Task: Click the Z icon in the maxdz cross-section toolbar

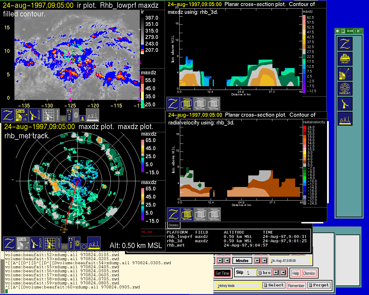Action: [173, 104]
